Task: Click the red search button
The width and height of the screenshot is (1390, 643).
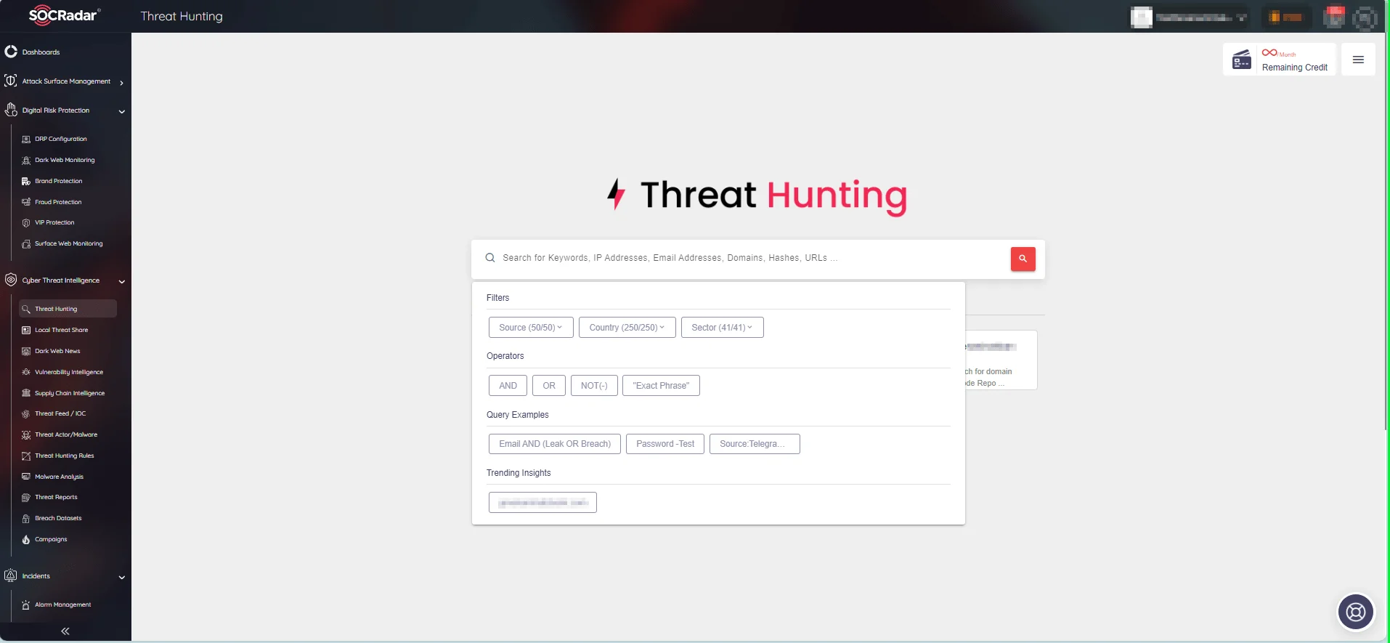Action: point(1023,259)
